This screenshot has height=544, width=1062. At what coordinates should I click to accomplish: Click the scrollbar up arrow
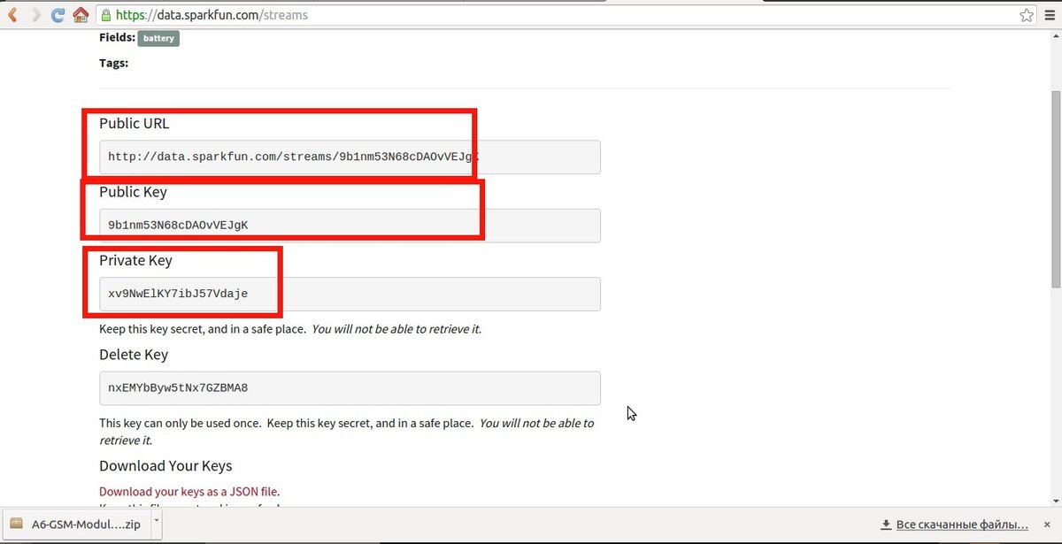tap(1056, 34)
